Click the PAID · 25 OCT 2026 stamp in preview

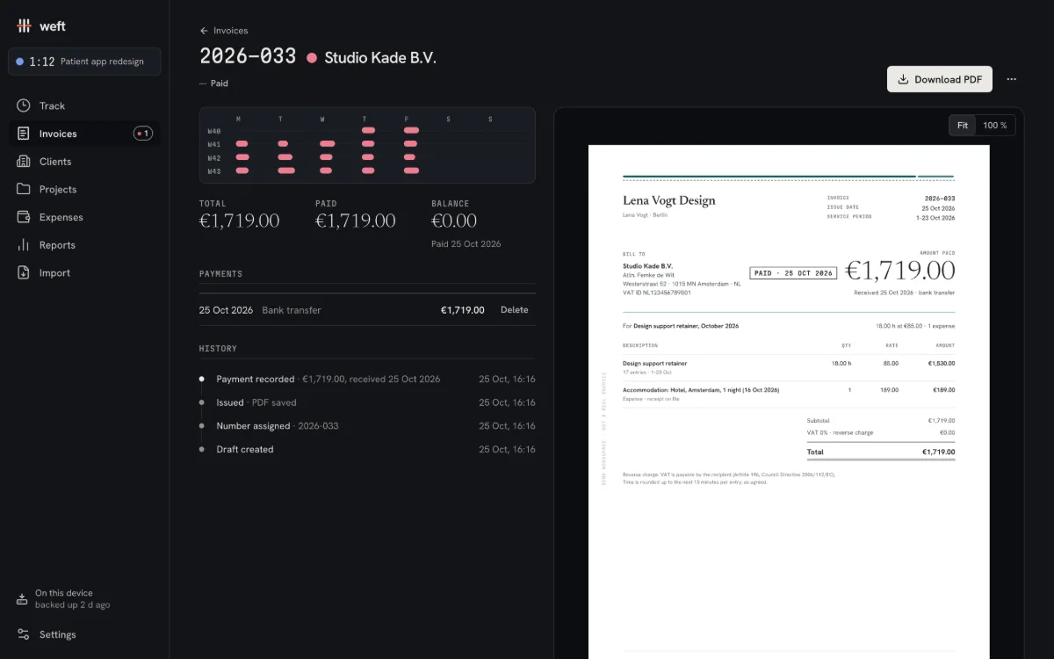pos(794,273)
